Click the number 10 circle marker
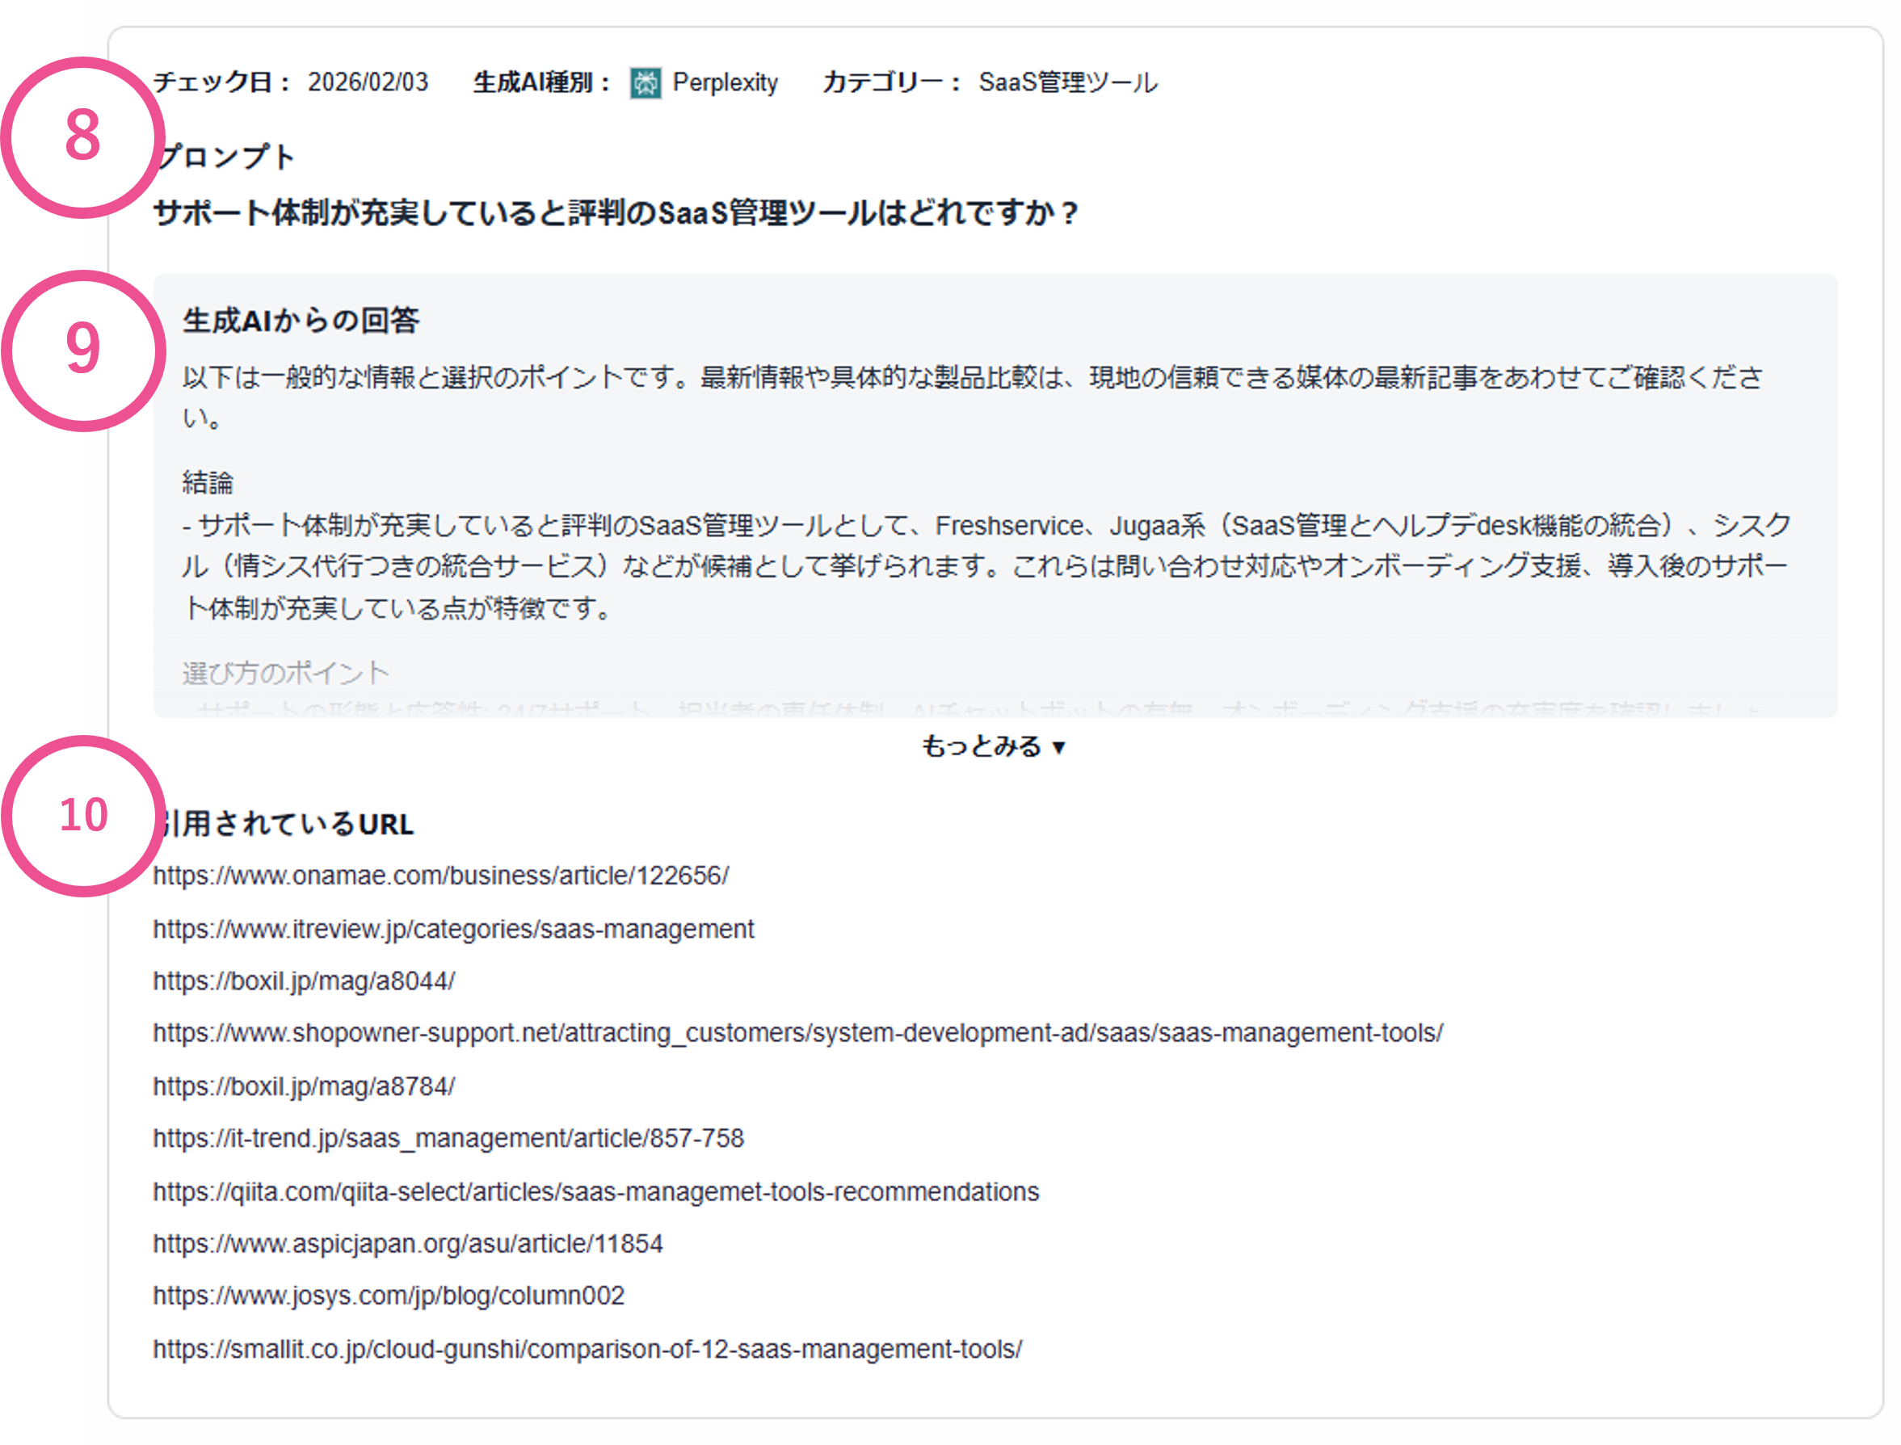 coord(82,816)
